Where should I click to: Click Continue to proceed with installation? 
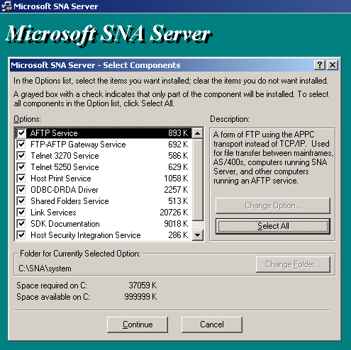point(138,324)
